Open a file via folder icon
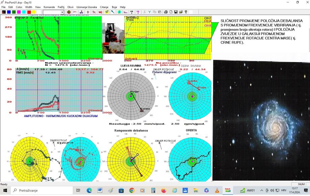Screen dimensions: 310x196 point(181,12)
